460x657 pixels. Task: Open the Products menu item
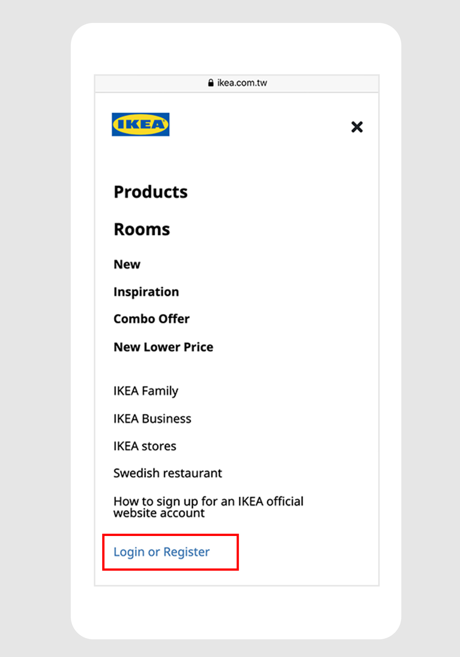[150, 192]
